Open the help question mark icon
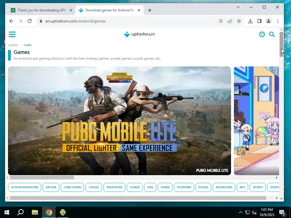This screenshot has height=218, width=291. (x=262, y=34)
